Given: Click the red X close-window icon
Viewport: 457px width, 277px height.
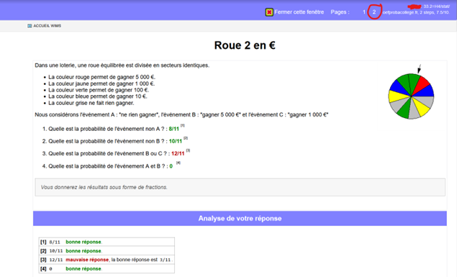Looking at the screenshot, I should (269, 12).
